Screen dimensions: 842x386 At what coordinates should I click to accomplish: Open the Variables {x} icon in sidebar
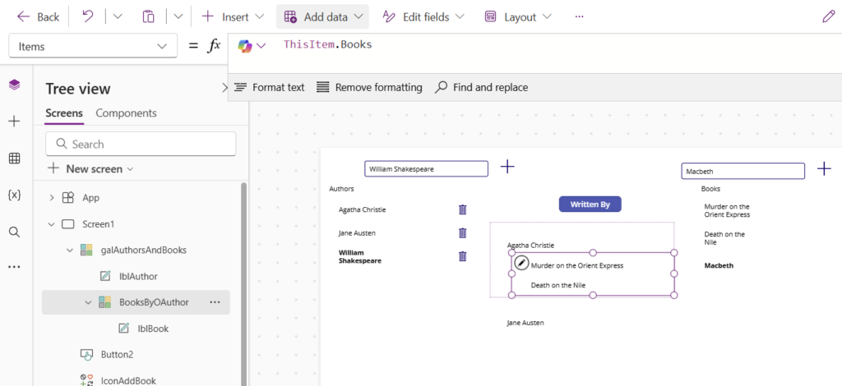(x=15, y=195)
